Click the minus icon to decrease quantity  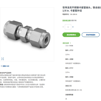pyautogui.click(x=63, y=27)
